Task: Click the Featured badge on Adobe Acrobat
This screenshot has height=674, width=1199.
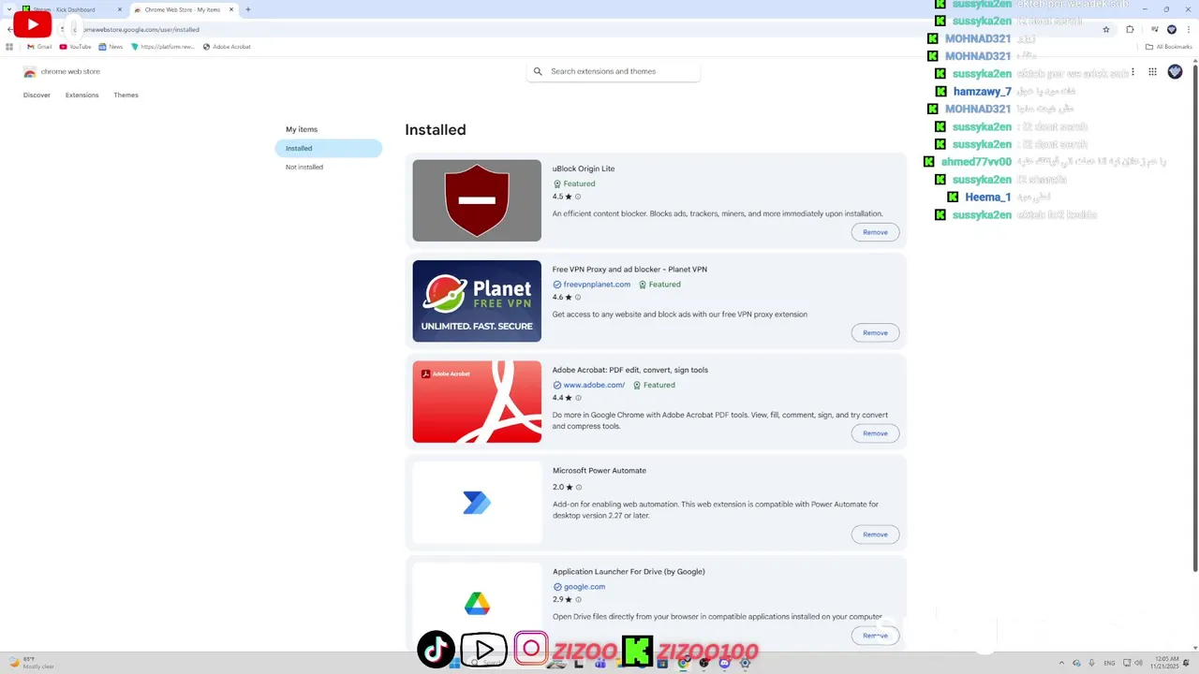Action: pyautogui.click(x=654, y=385)
